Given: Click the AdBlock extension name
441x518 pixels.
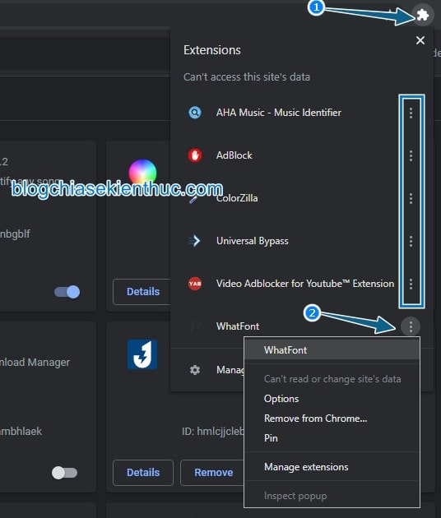Looking at the screenshot, I should point(234,155).
